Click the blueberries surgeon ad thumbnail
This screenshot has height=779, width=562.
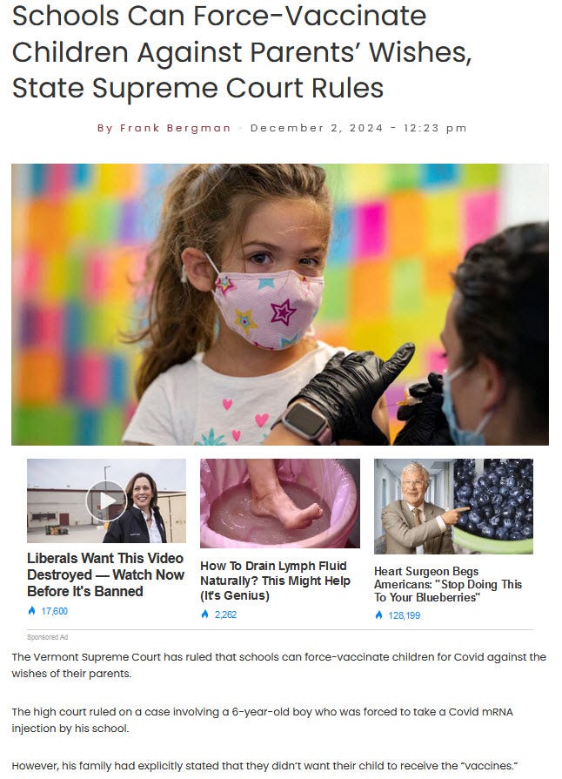pos(453,506)
